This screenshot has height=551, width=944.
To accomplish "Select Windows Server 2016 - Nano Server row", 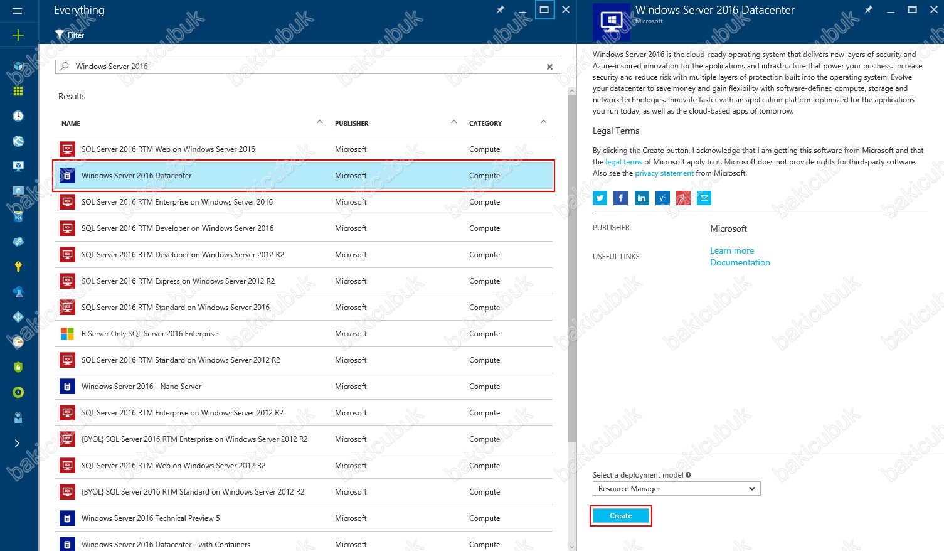I will (x=141, y=387).
